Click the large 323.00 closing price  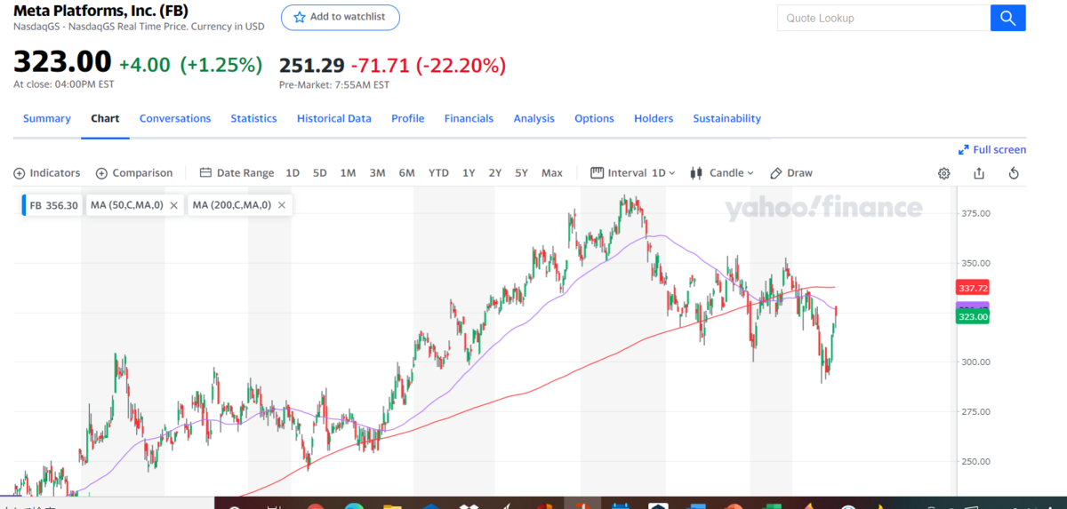pyautogui.click(x=62, y=63)
